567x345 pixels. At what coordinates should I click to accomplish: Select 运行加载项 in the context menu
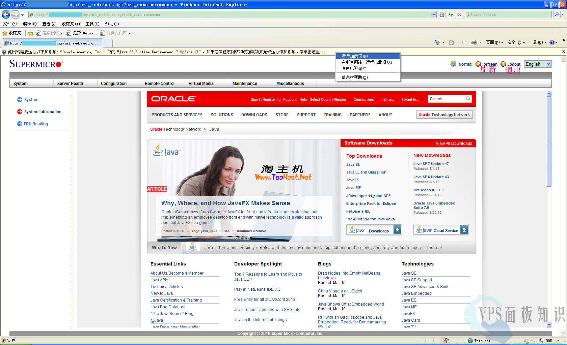(x=368, y=56)
